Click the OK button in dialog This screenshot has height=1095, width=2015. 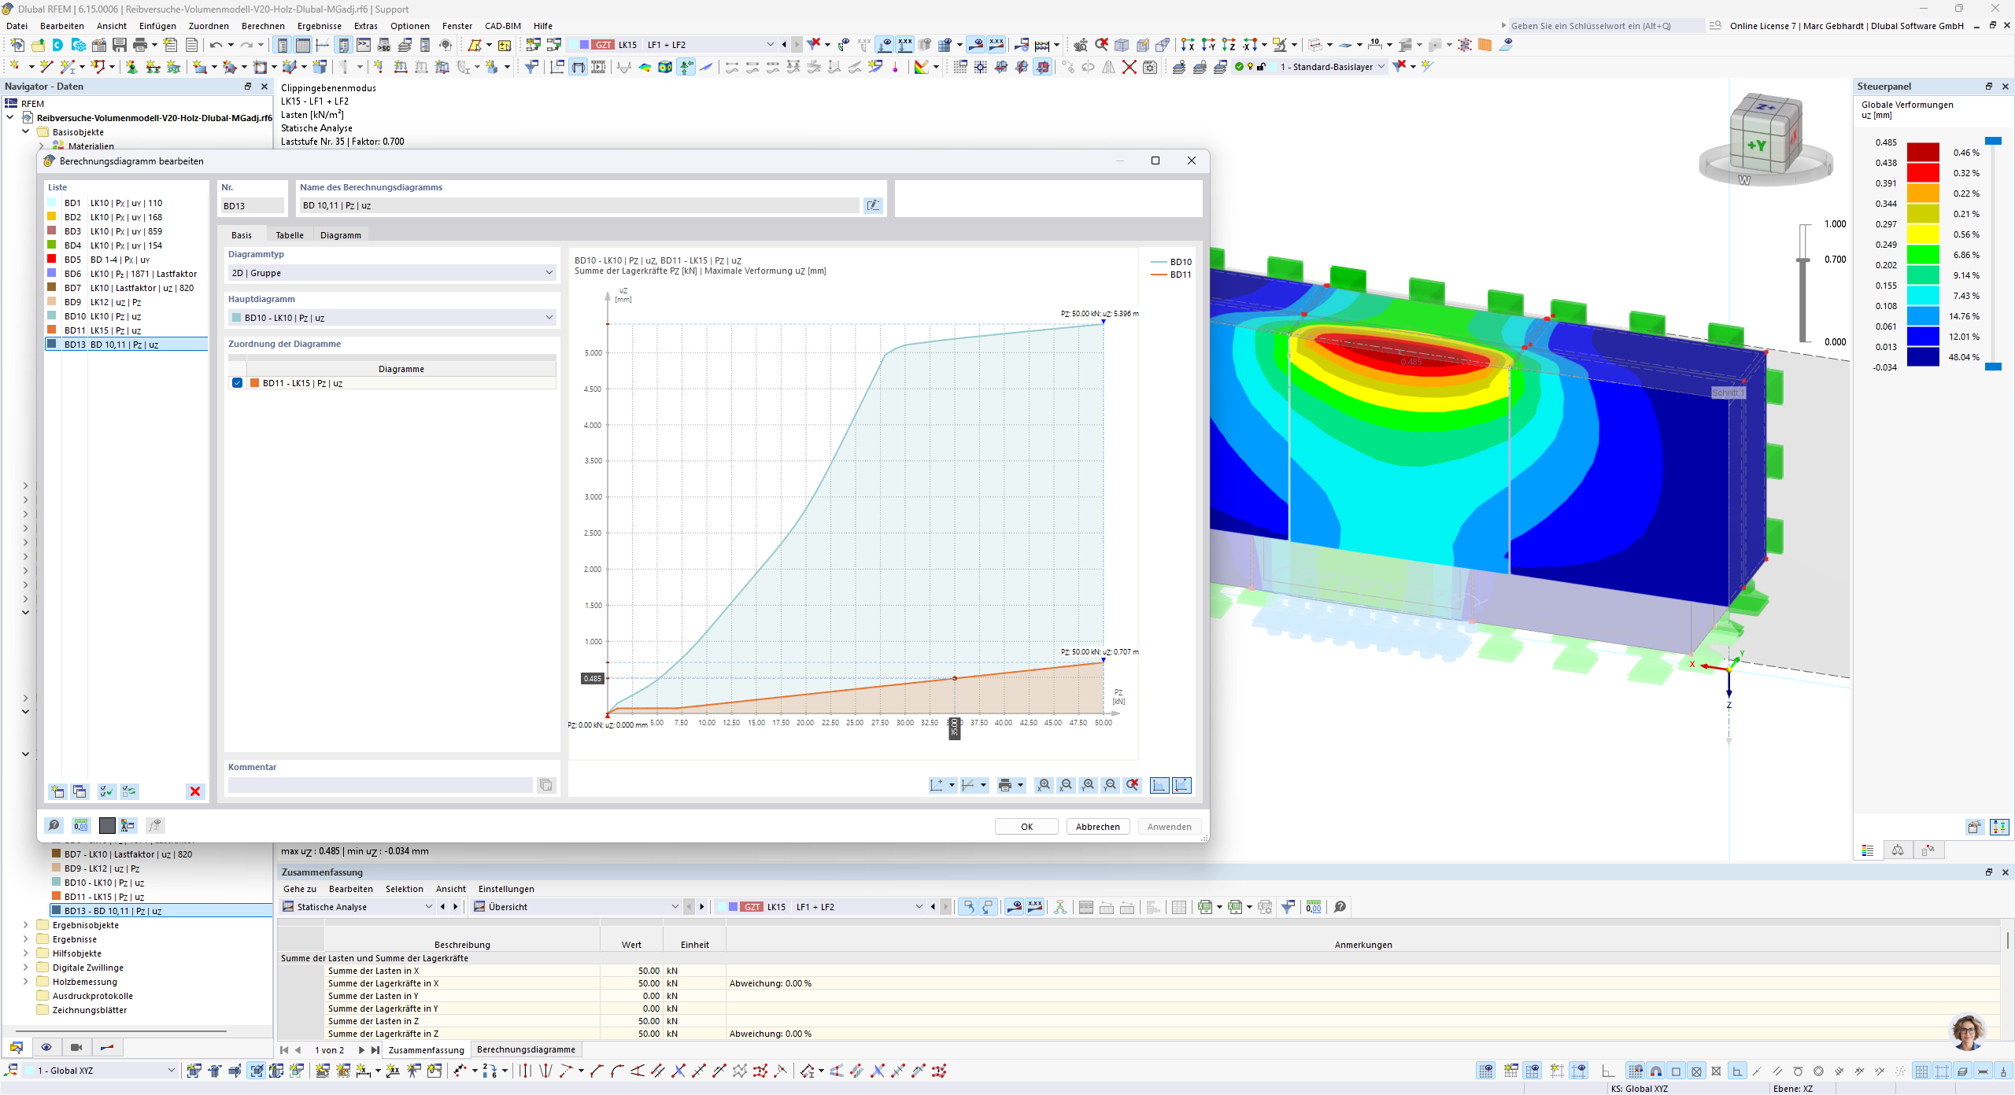coord(1026,827)
